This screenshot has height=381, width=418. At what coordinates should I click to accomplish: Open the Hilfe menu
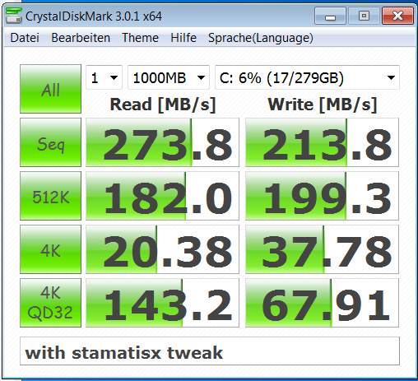click(183, 38)
